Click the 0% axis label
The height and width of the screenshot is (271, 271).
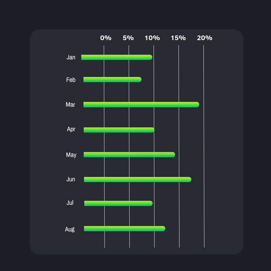click(106, 38)
